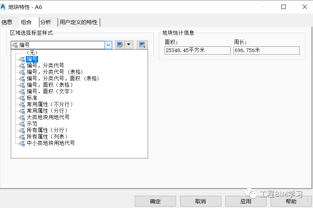Click the style detail preview icon
This screenshot has height=208, width=313.
tap(142, 45)
